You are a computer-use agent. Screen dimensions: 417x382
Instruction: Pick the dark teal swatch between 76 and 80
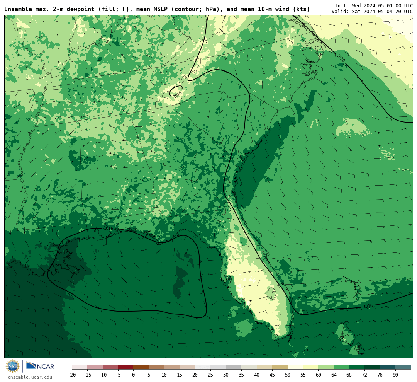(x=388, y=367)
